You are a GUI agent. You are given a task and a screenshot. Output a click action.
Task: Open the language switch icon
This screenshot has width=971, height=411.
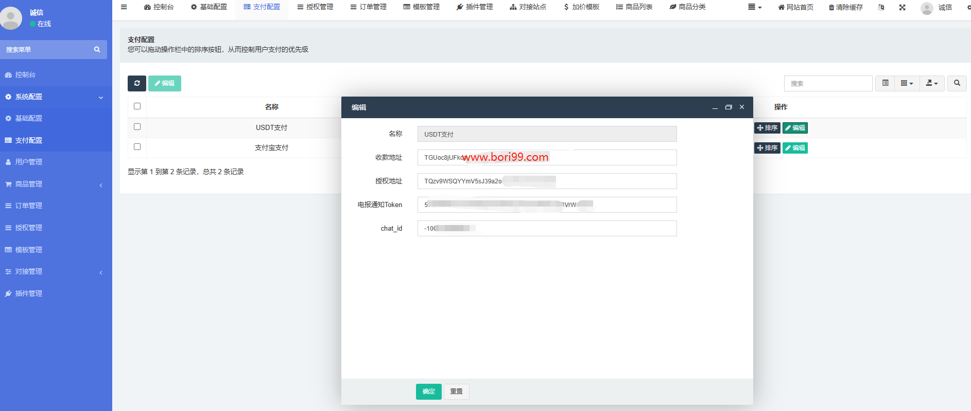pos(881,7)
